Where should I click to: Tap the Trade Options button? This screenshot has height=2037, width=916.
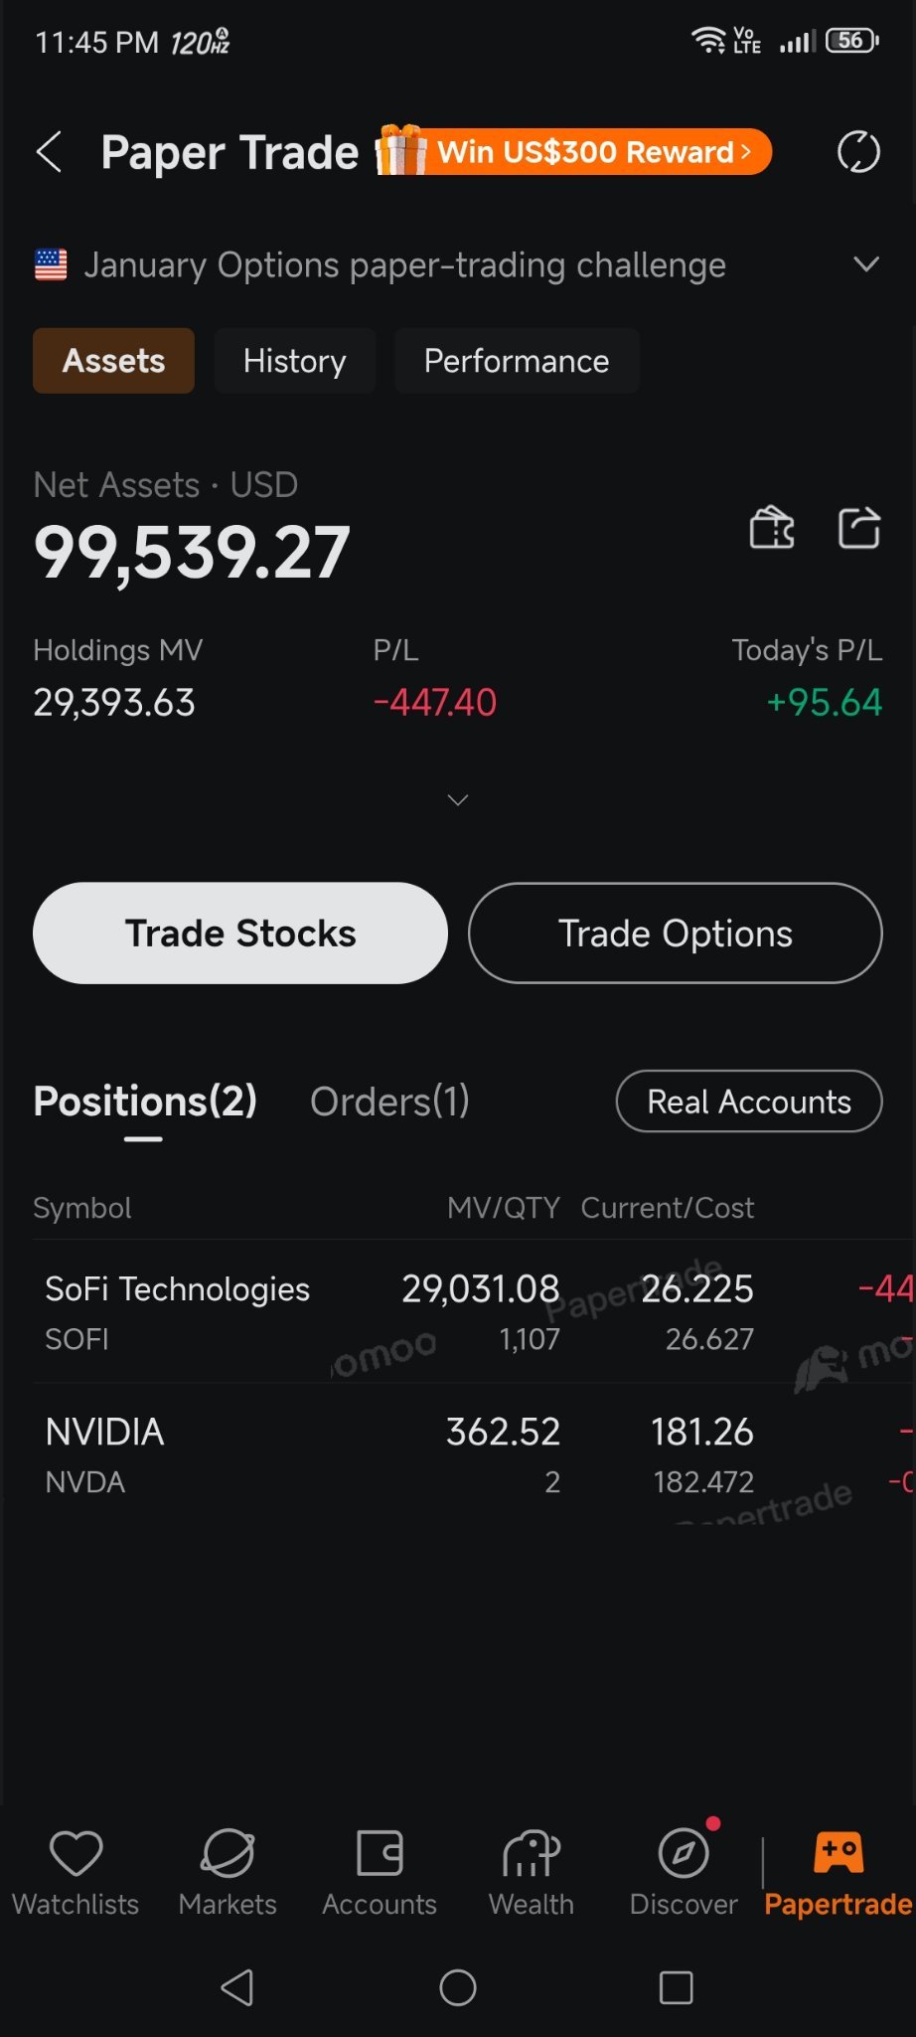[676, 934]
